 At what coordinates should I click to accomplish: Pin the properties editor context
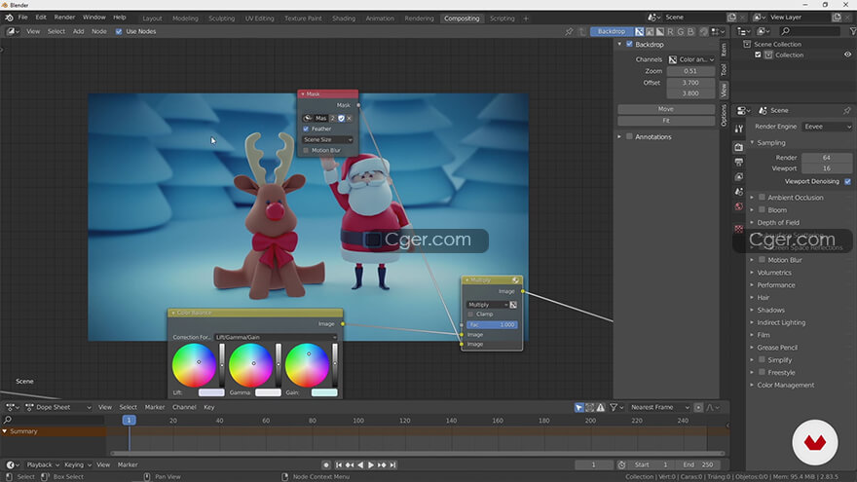click(x=847, y=110)
